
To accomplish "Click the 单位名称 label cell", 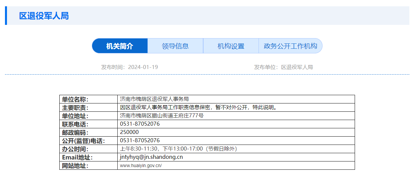I will pos(88,99).
